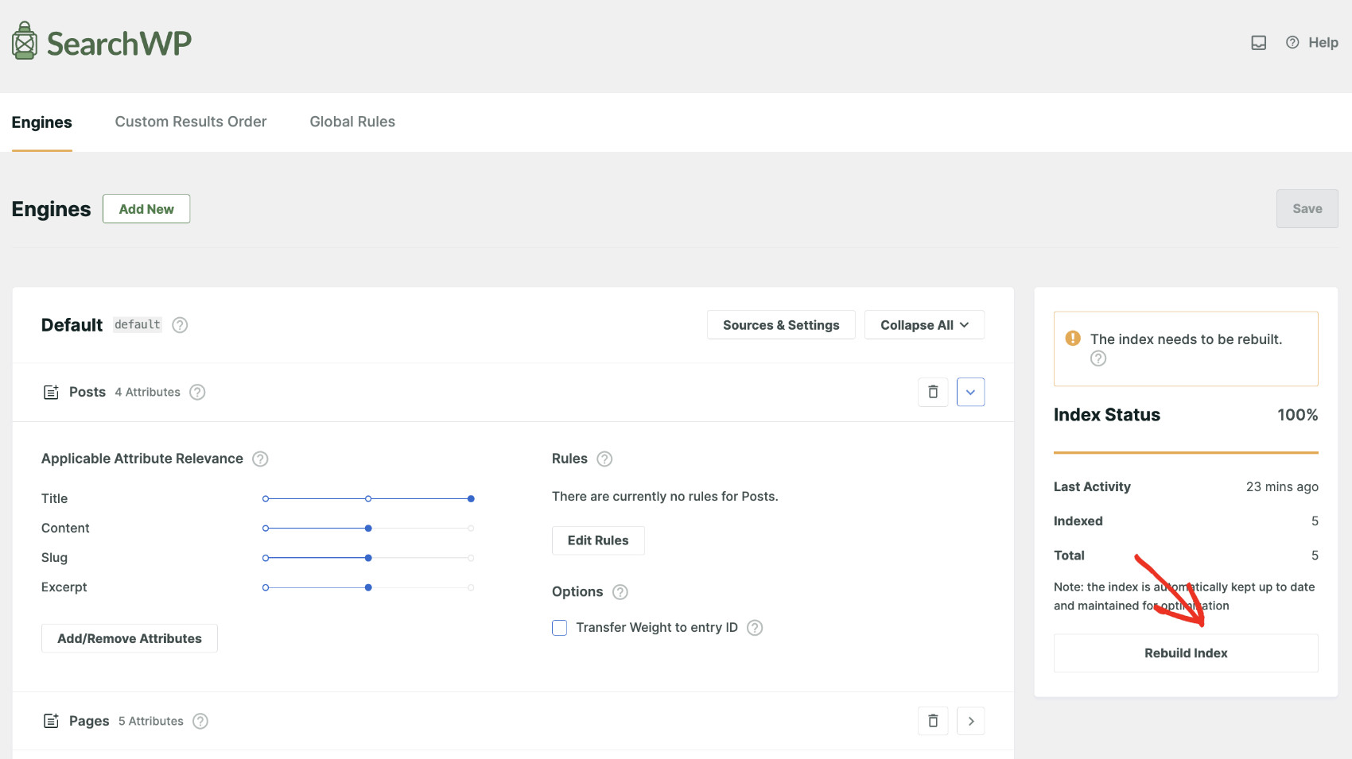Click the Rebuild Index button
1352x759 pixels.
coord(1186,653)
